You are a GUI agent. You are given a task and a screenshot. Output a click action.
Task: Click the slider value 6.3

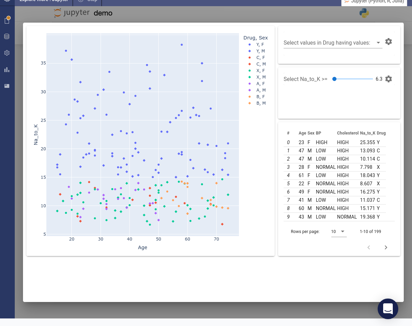tap(379, 79)
